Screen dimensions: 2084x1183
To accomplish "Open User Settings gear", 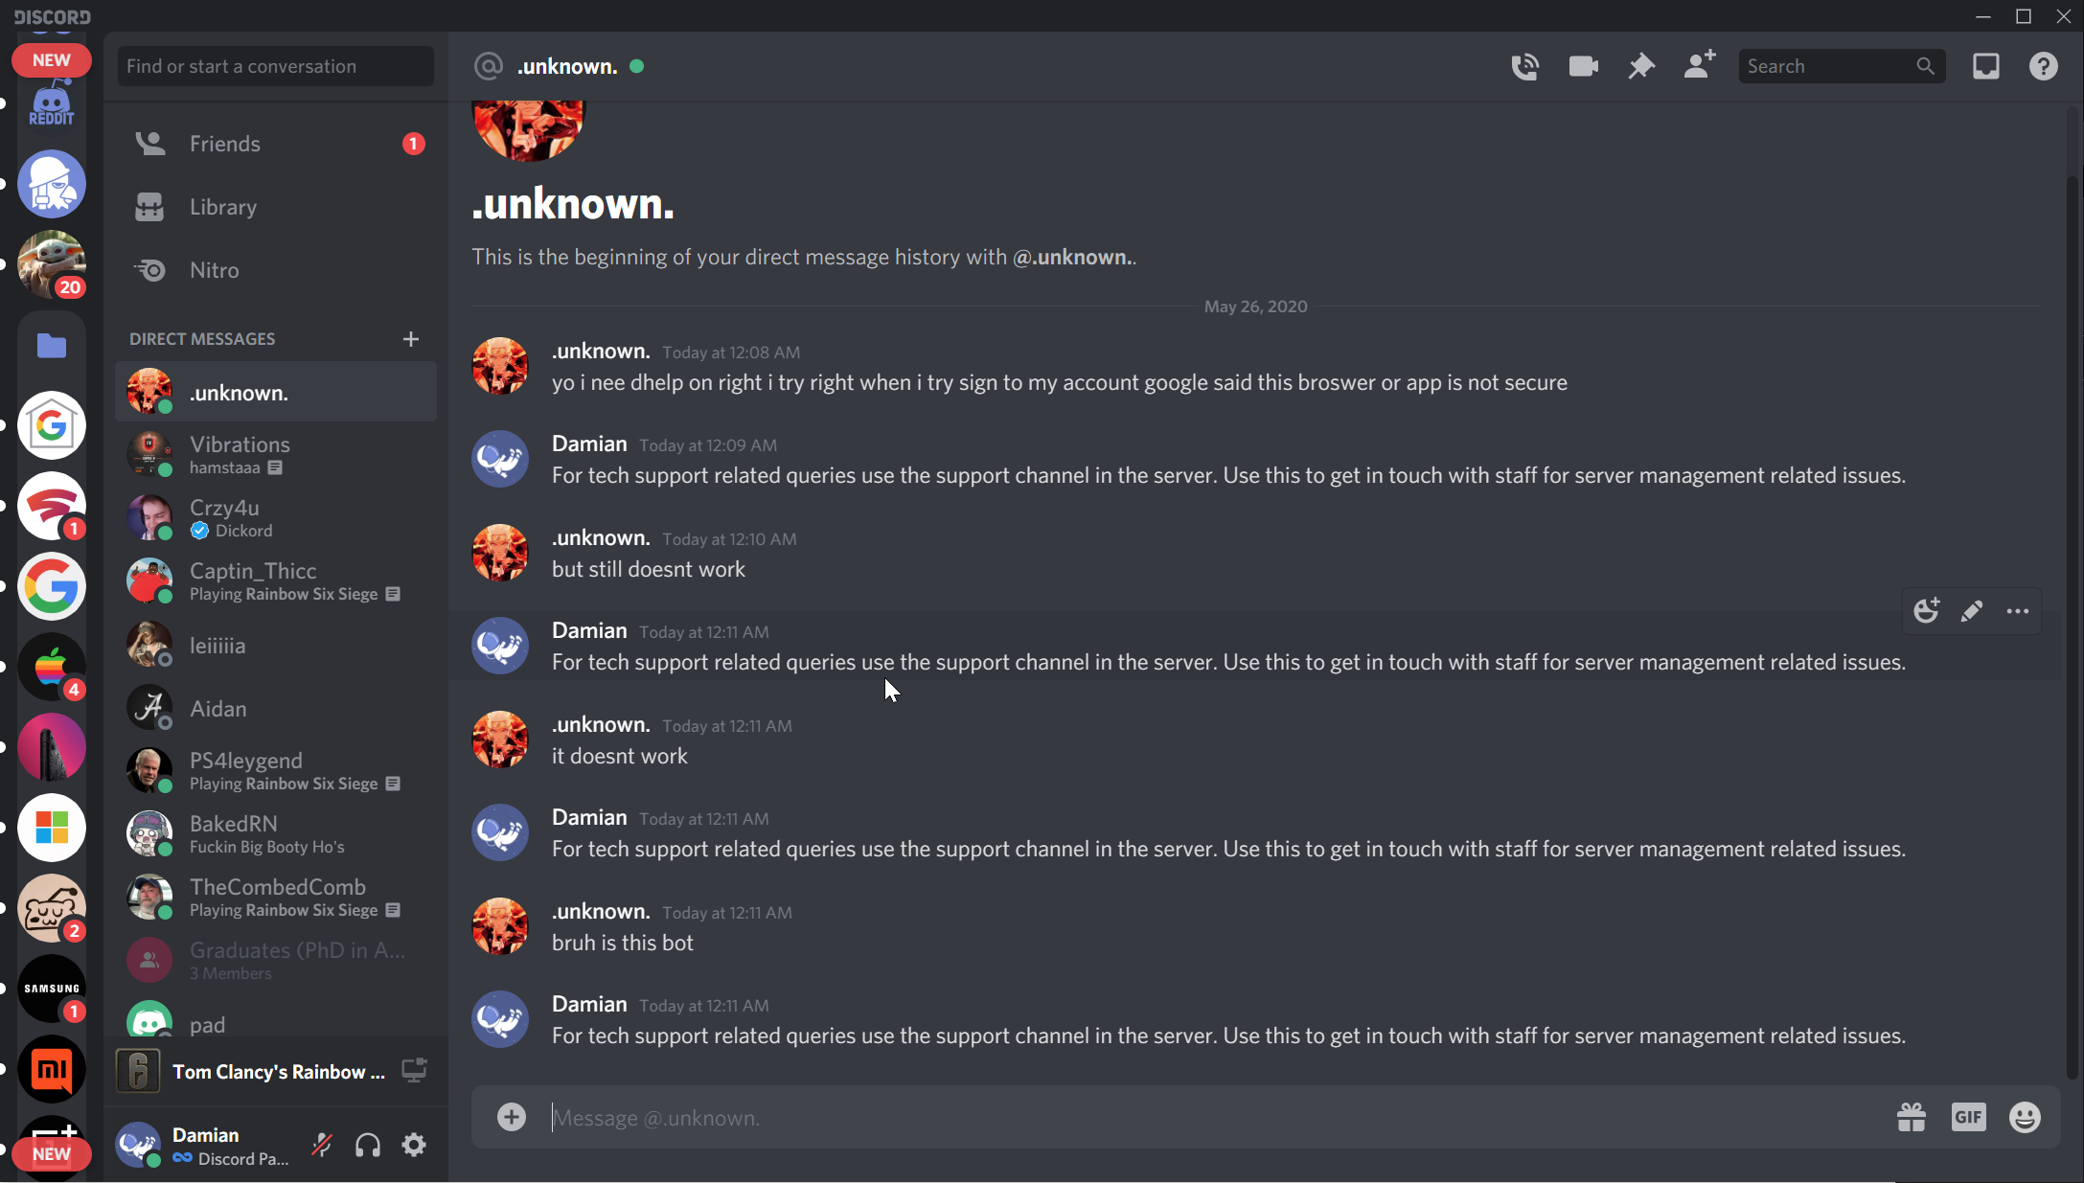I will point(414,1145).
